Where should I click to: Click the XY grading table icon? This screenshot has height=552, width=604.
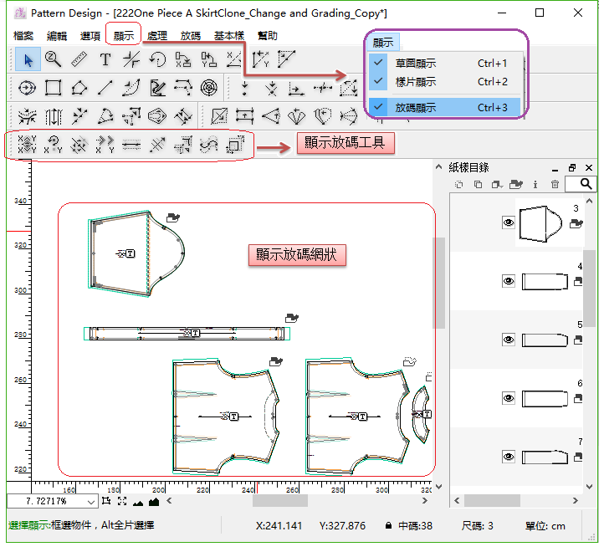click(x=27, y=145)
